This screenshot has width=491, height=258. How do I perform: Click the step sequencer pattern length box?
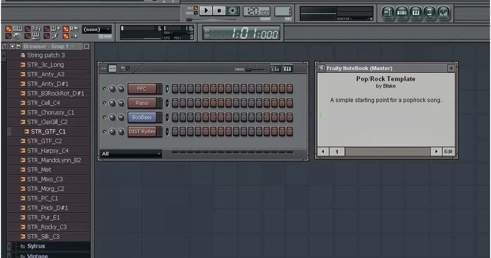(x=112, y=68)
